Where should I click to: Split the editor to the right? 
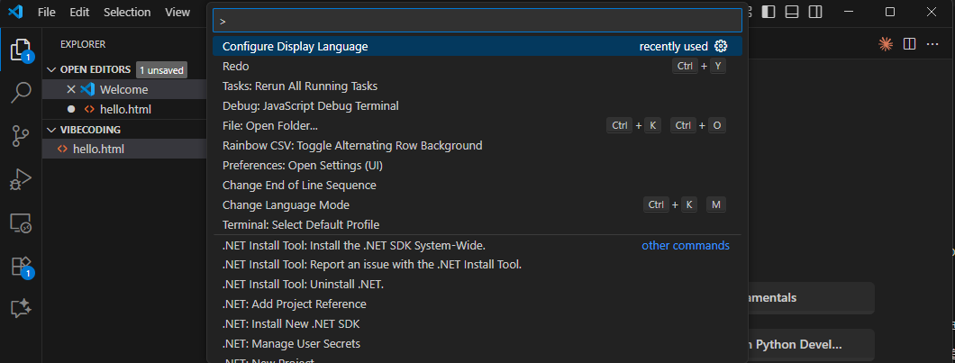click(x=910, y=43)
